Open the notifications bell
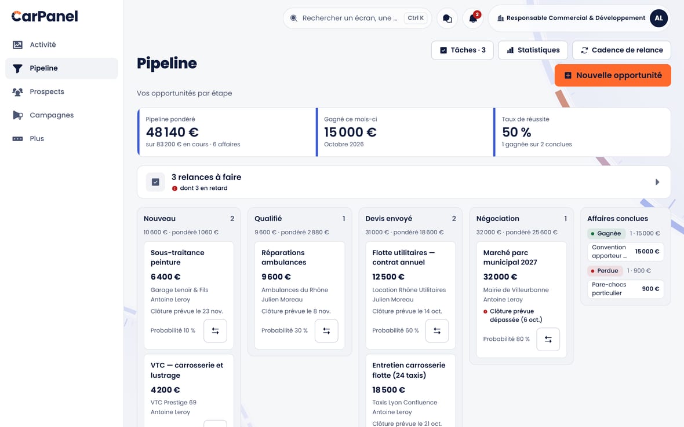The width and height of the screenshot is (684, 427). click(x=473, y=19)
